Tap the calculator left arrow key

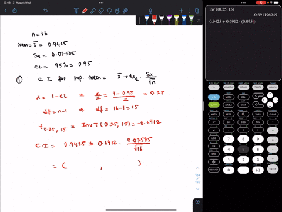(264, 100)
